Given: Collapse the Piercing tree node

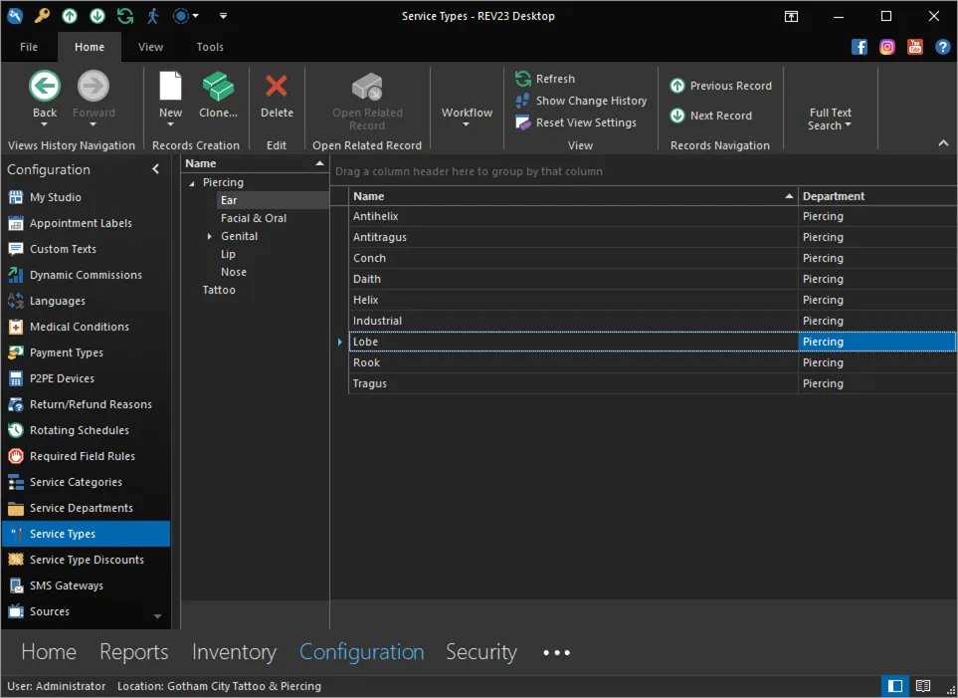Looking at the screenshot, I should click(x=192, y=183).
